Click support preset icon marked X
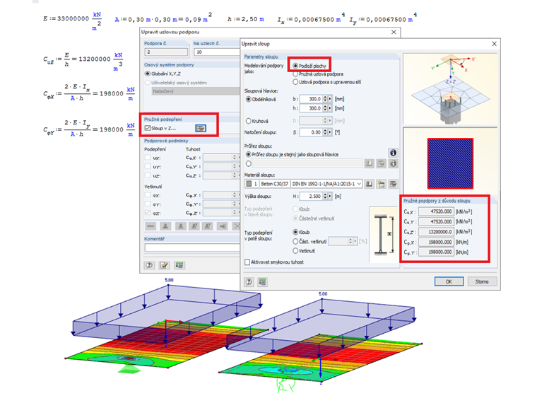537x403 pixels. pyautogui.click(x=194, y=226)
